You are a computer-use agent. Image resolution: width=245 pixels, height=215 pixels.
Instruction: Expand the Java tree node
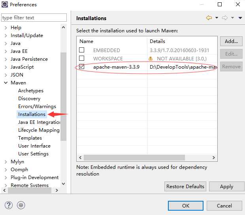coord(6,43)
